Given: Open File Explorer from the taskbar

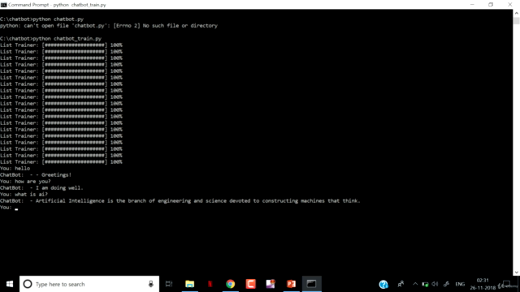Looking at the screenshot, I should click(x=189, y=284).
